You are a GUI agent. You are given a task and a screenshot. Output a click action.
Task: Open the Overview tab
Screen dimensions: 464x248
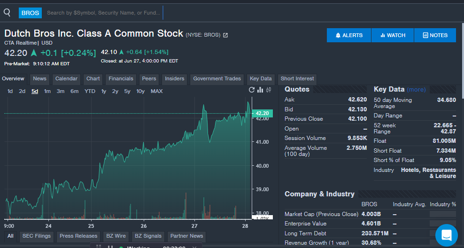point(13,79)
